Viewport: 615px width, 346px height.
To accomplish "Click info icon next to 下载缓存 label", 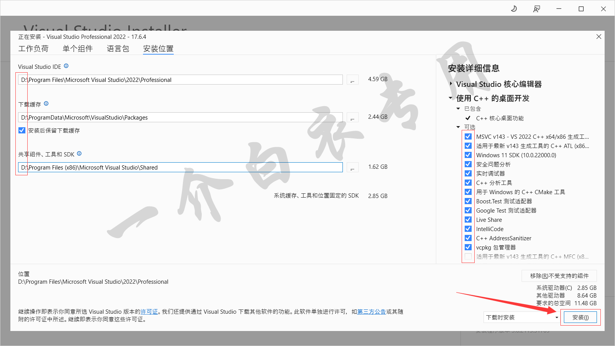I will click(46, 104).
